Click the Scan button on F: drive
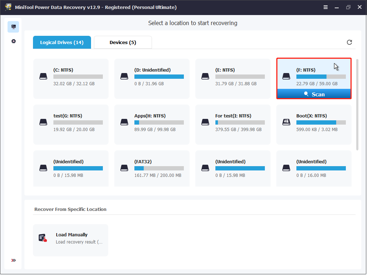The height and width of the screenshot is (275, 367). pos(314,94)
